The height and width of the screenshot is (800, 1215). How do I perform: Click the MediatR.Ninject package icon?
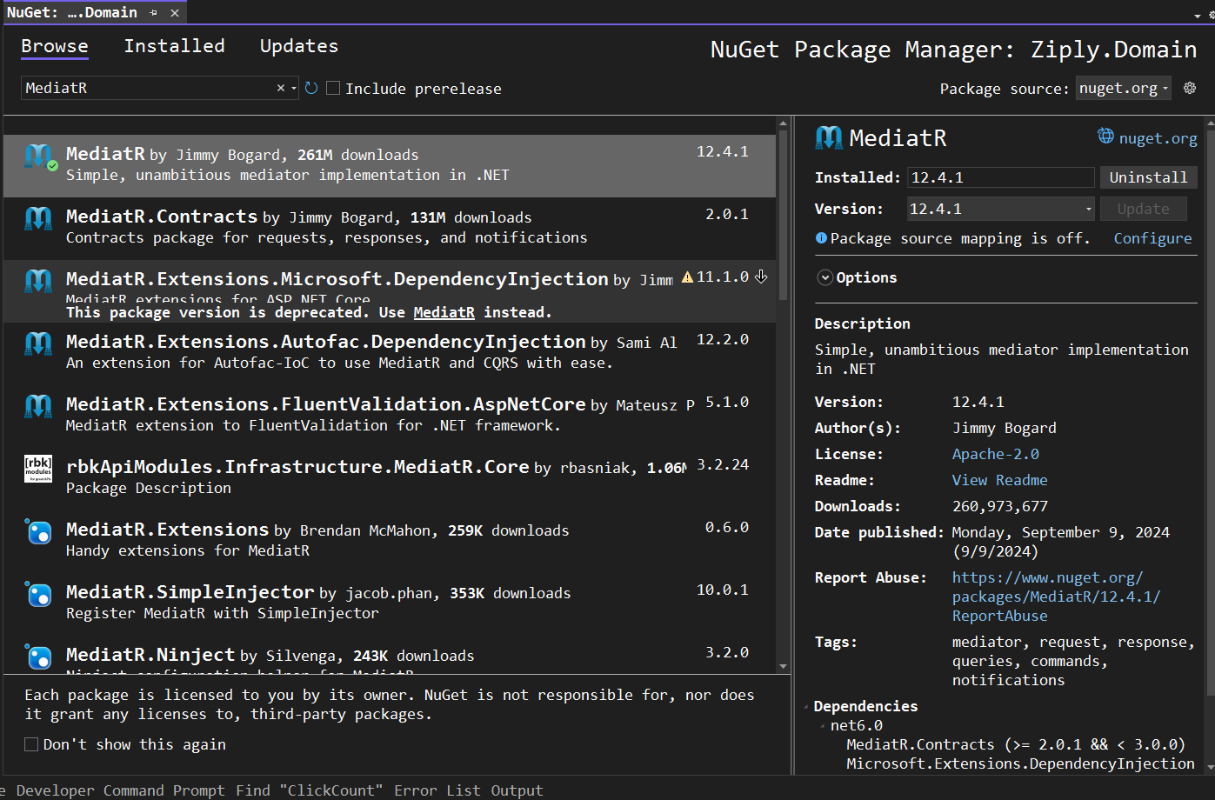[x=38, y=657]
